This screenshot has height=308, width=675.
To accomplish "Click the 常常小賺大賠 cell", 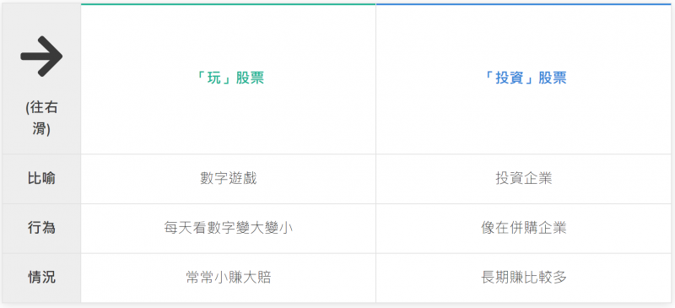I will click(x=228, y=278).
